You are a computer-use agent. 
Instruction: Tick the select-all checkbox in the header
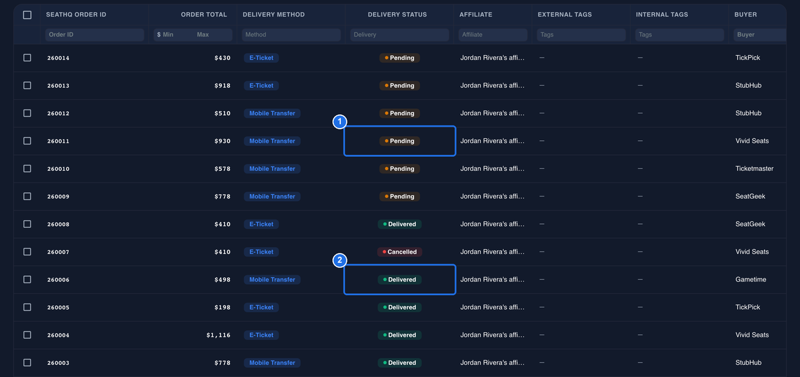[27, 15]
